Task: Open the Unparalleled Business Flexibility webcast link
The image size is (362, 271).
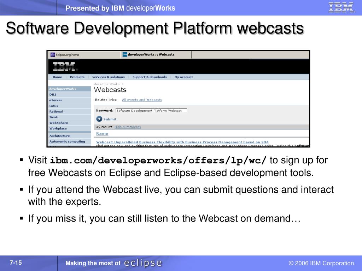Action: pyautogui.click(x=182, y=142)
